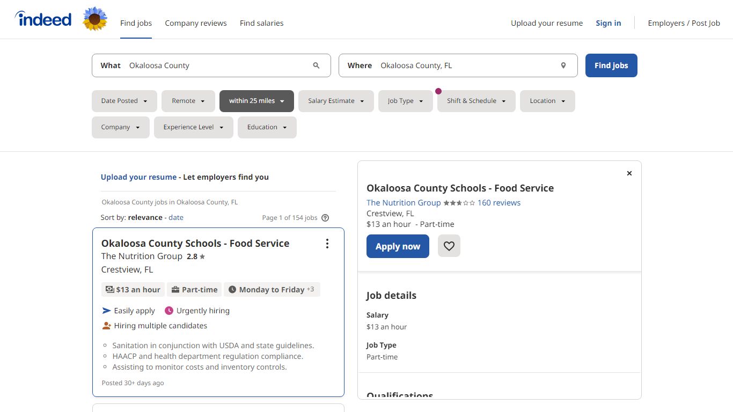Click the Apply now button
Image resolution: width=733 pixels, height=412 pixels.
pos(398,246)
